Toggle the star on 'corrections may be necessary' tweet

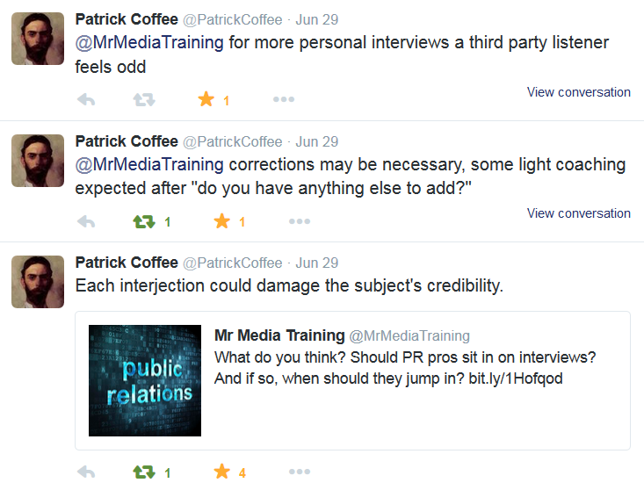tap(222, 221)
